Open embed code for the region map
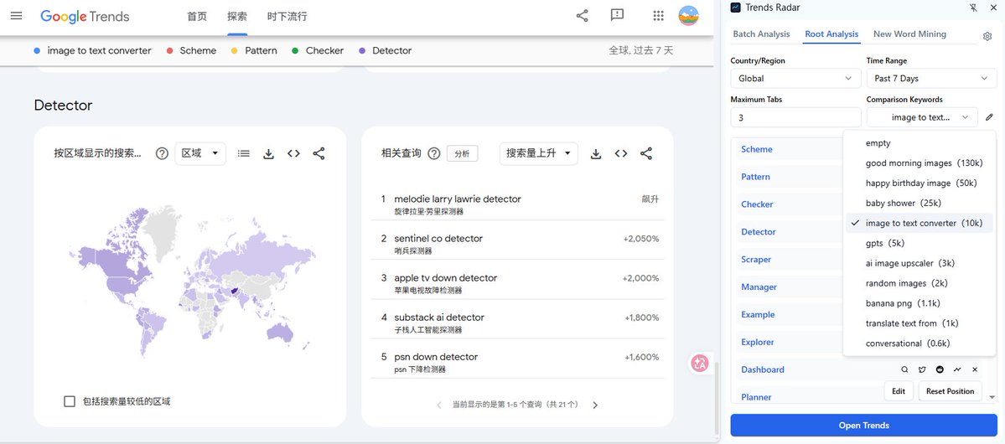Screen dimensions: 1005x444 [293, 154]
